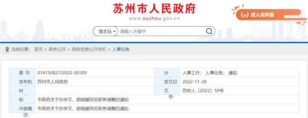The image size is (308, 118).
Task: Open 政府信息公开专栏 breadcrumb link
Action: pyautogui.click(x=89, y=49)
